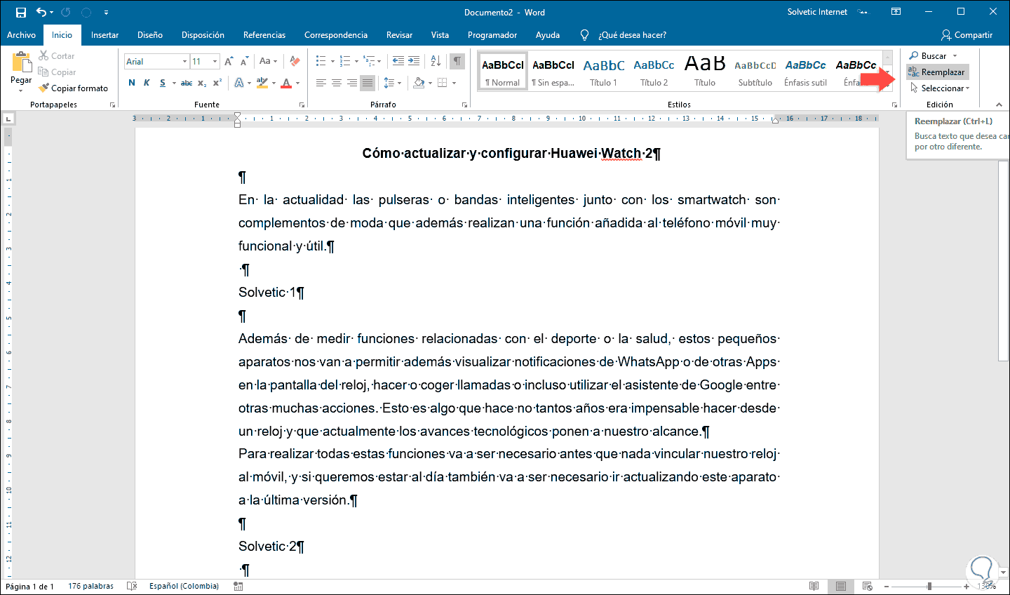The height and width of the screenshot is (595, 1010).
Task: Click the Reemplazar button
Action: (x=937, y=72)
